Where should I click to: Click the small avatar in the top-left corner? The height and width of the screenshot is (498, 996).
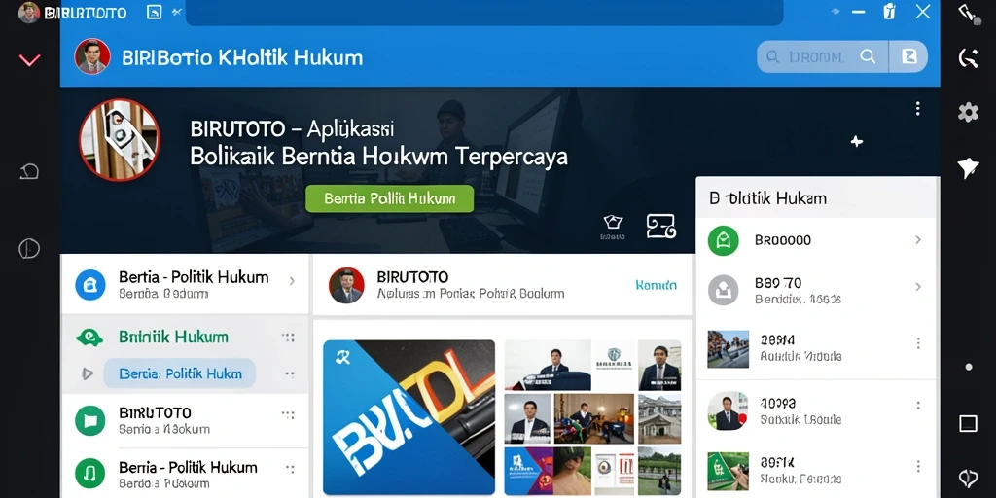(29, 12)
